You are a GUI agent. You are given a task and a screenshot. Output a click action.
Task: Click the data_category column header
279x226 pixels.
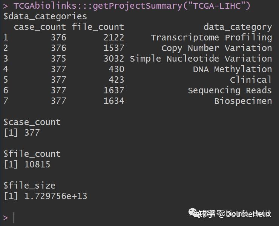(x=238, y=27)
